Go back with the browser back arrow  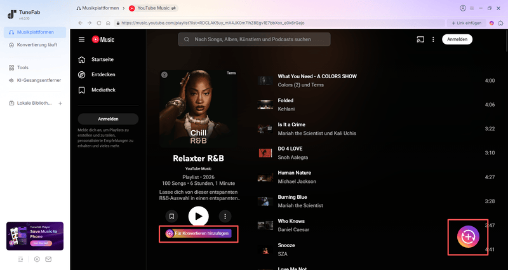(x=81, y=23)
